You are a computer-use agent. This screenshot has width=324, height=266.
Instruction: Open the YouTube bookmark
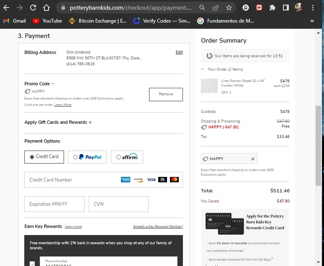click(47, 21)
